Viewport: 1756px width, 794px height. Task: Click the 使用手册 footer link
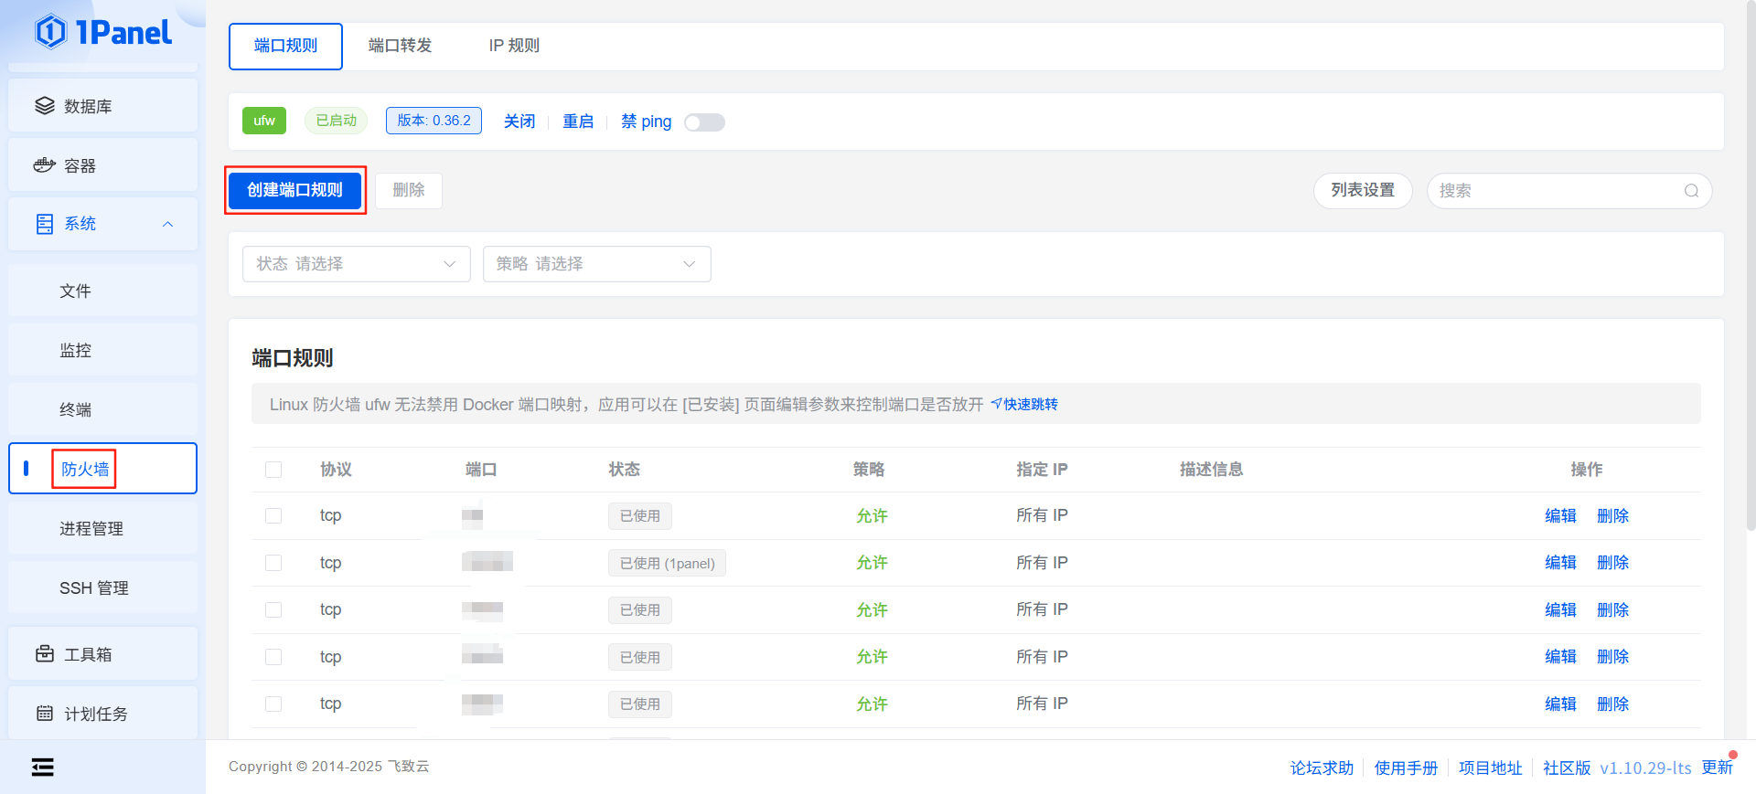click(1406, 768)
